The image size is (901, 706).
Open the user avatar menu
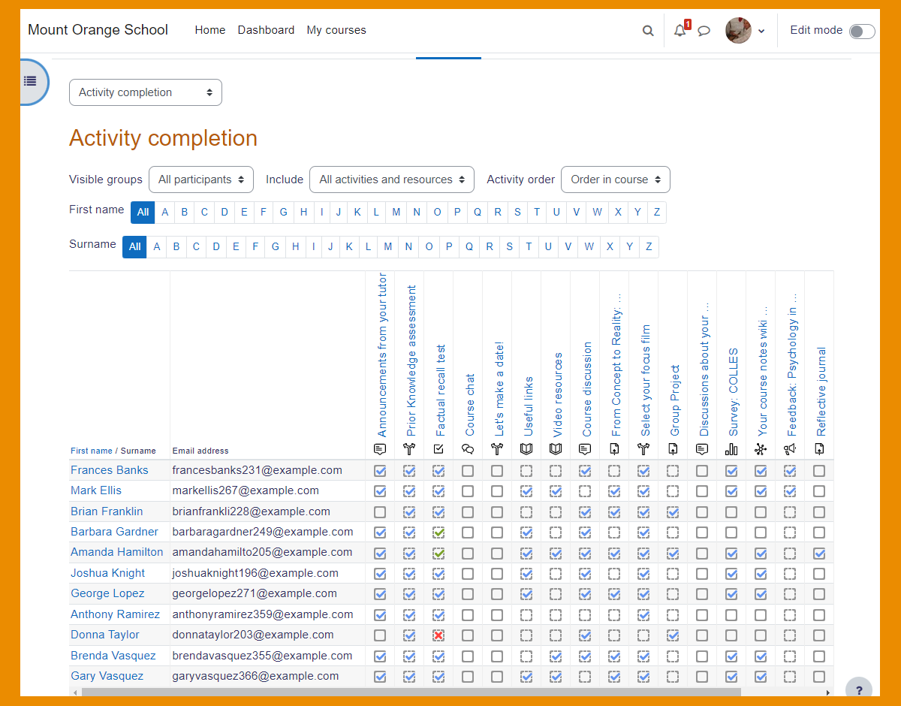click(x=745, y=31)
